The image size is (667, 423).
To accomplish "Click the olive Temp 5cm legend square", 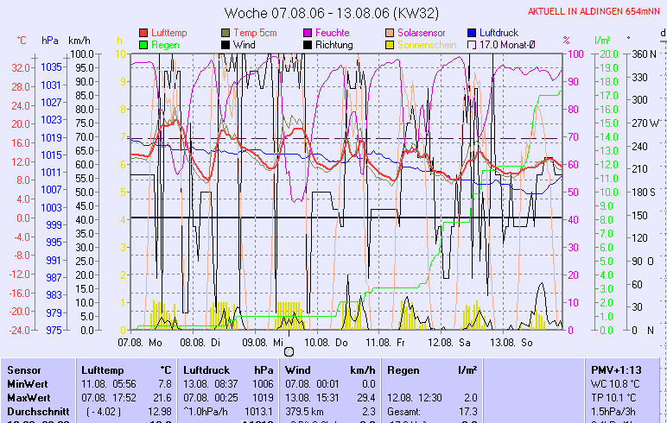I will (x=226, y=32).
